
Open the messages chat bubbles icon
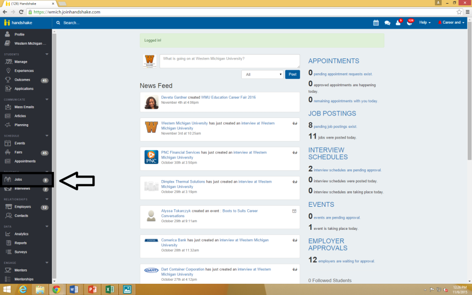(387, 23)
